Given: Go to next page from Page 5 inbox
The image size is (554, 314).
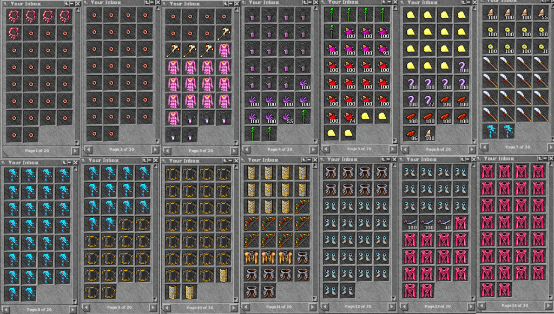Looking at the screenshot, I should click(x=392, y=149).
